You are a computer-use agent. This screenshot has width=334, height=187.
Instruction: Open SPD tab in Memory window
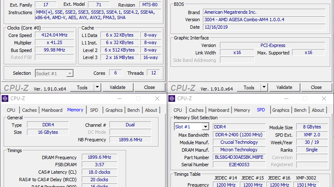tap(94, 110)
